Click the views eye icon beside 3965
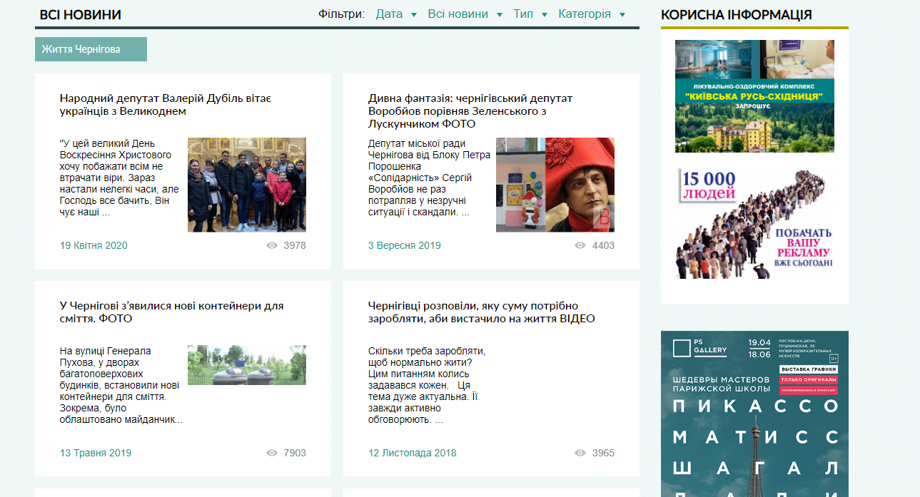The height and width of the screenshot is (497, 920). (x=580, y=453)
